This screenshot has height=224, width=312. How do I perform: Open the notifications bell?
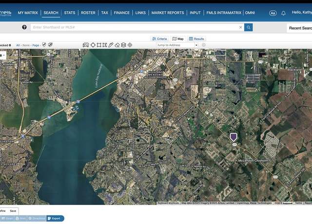[283, 13]
